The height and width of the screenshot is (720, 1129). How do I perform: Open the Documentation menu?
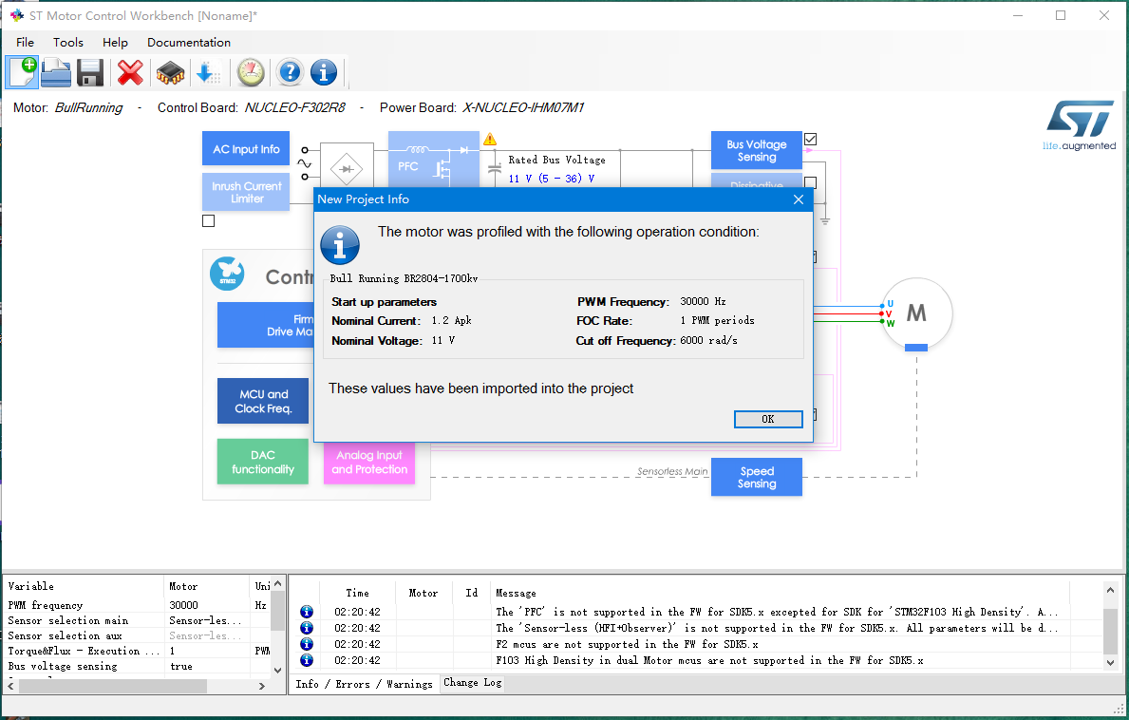pos(189,43)
